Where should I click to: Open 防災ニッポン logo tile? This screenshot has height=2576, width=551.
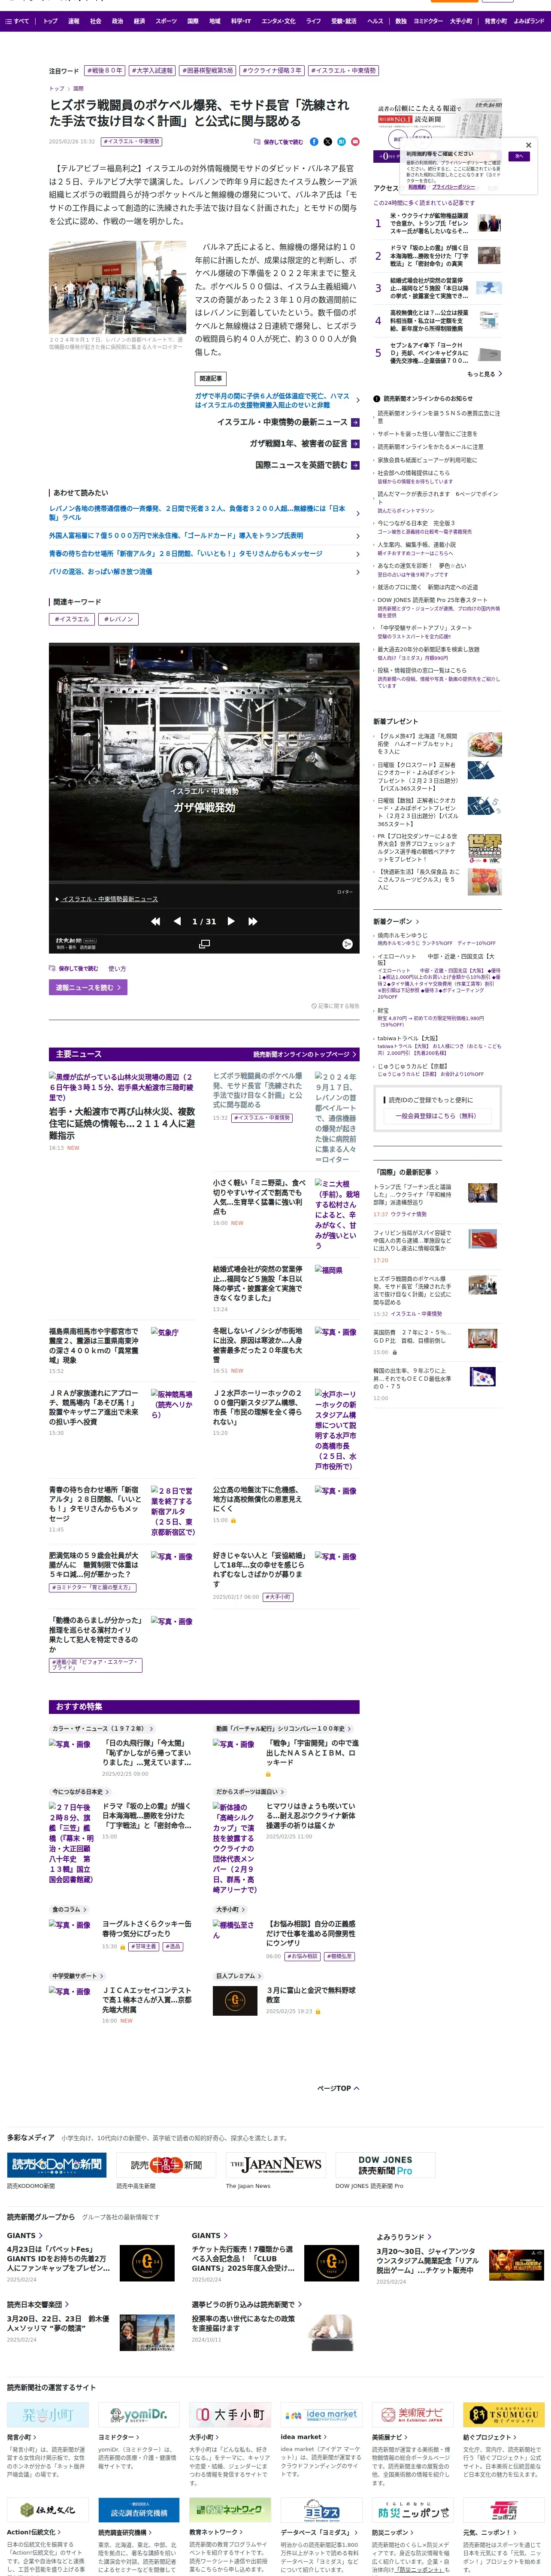(x=412, y=2510)
